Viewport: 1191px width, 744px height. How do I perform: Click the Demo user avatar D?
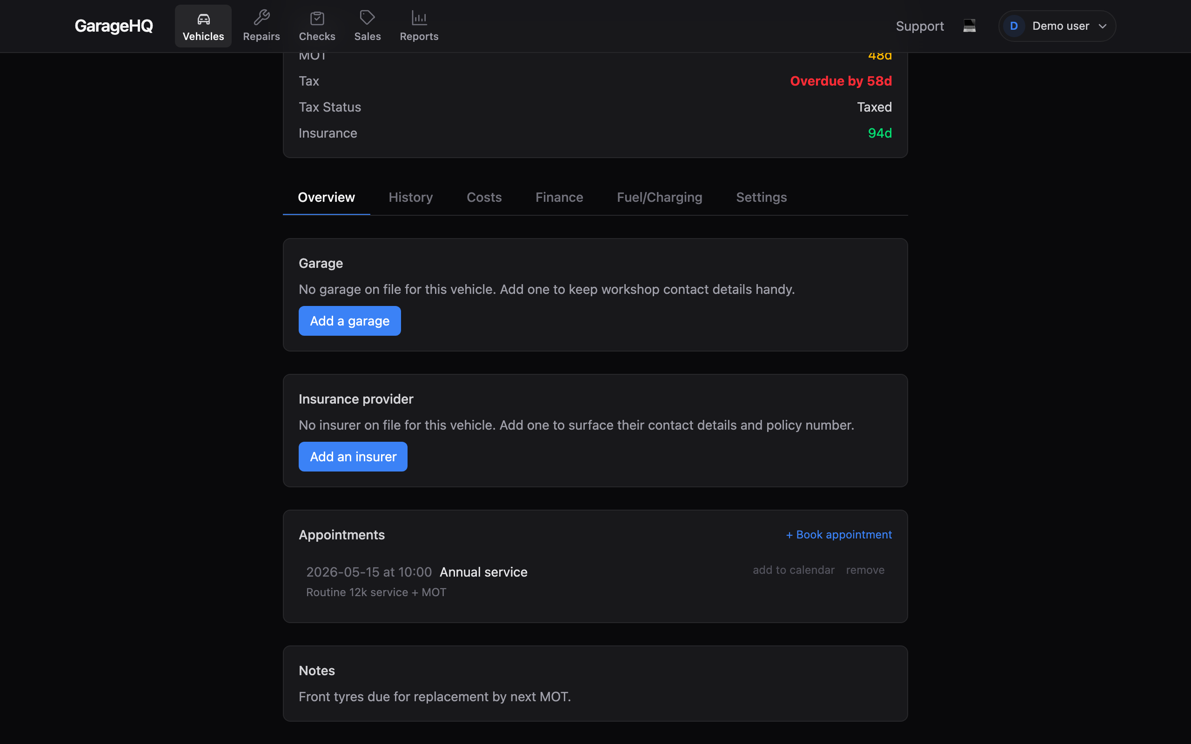(1013, 26)
